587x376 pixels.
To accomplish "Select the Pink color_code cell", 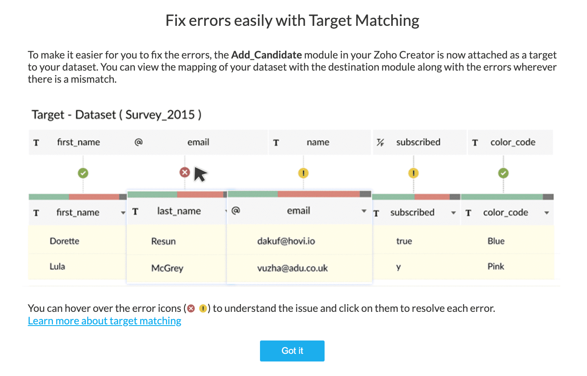I will pos(496,267).
